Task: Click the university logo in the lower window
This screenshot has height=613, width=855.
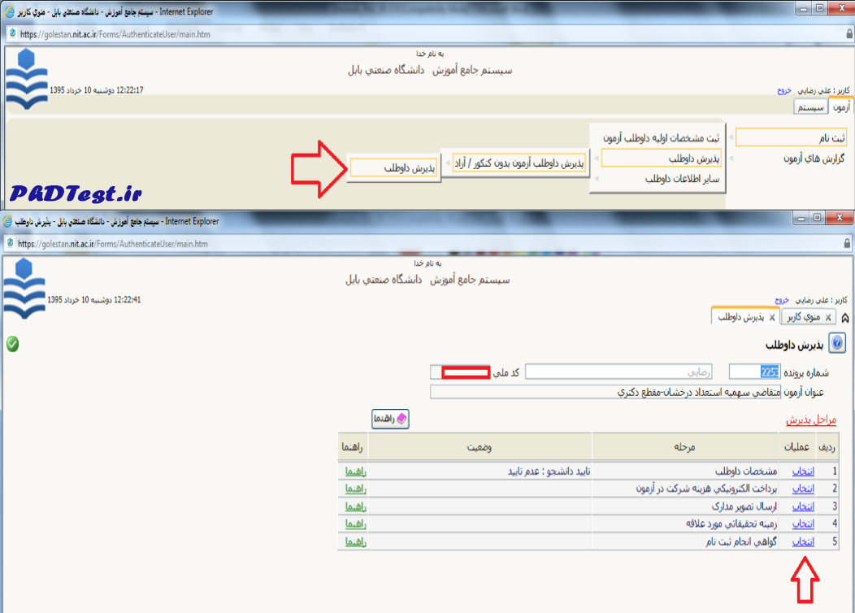Action: tap(24, 288)
